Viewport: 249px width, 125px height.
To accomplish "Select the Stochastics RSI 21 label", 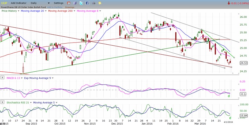I will pyautogui.click(x=18, y=103).
